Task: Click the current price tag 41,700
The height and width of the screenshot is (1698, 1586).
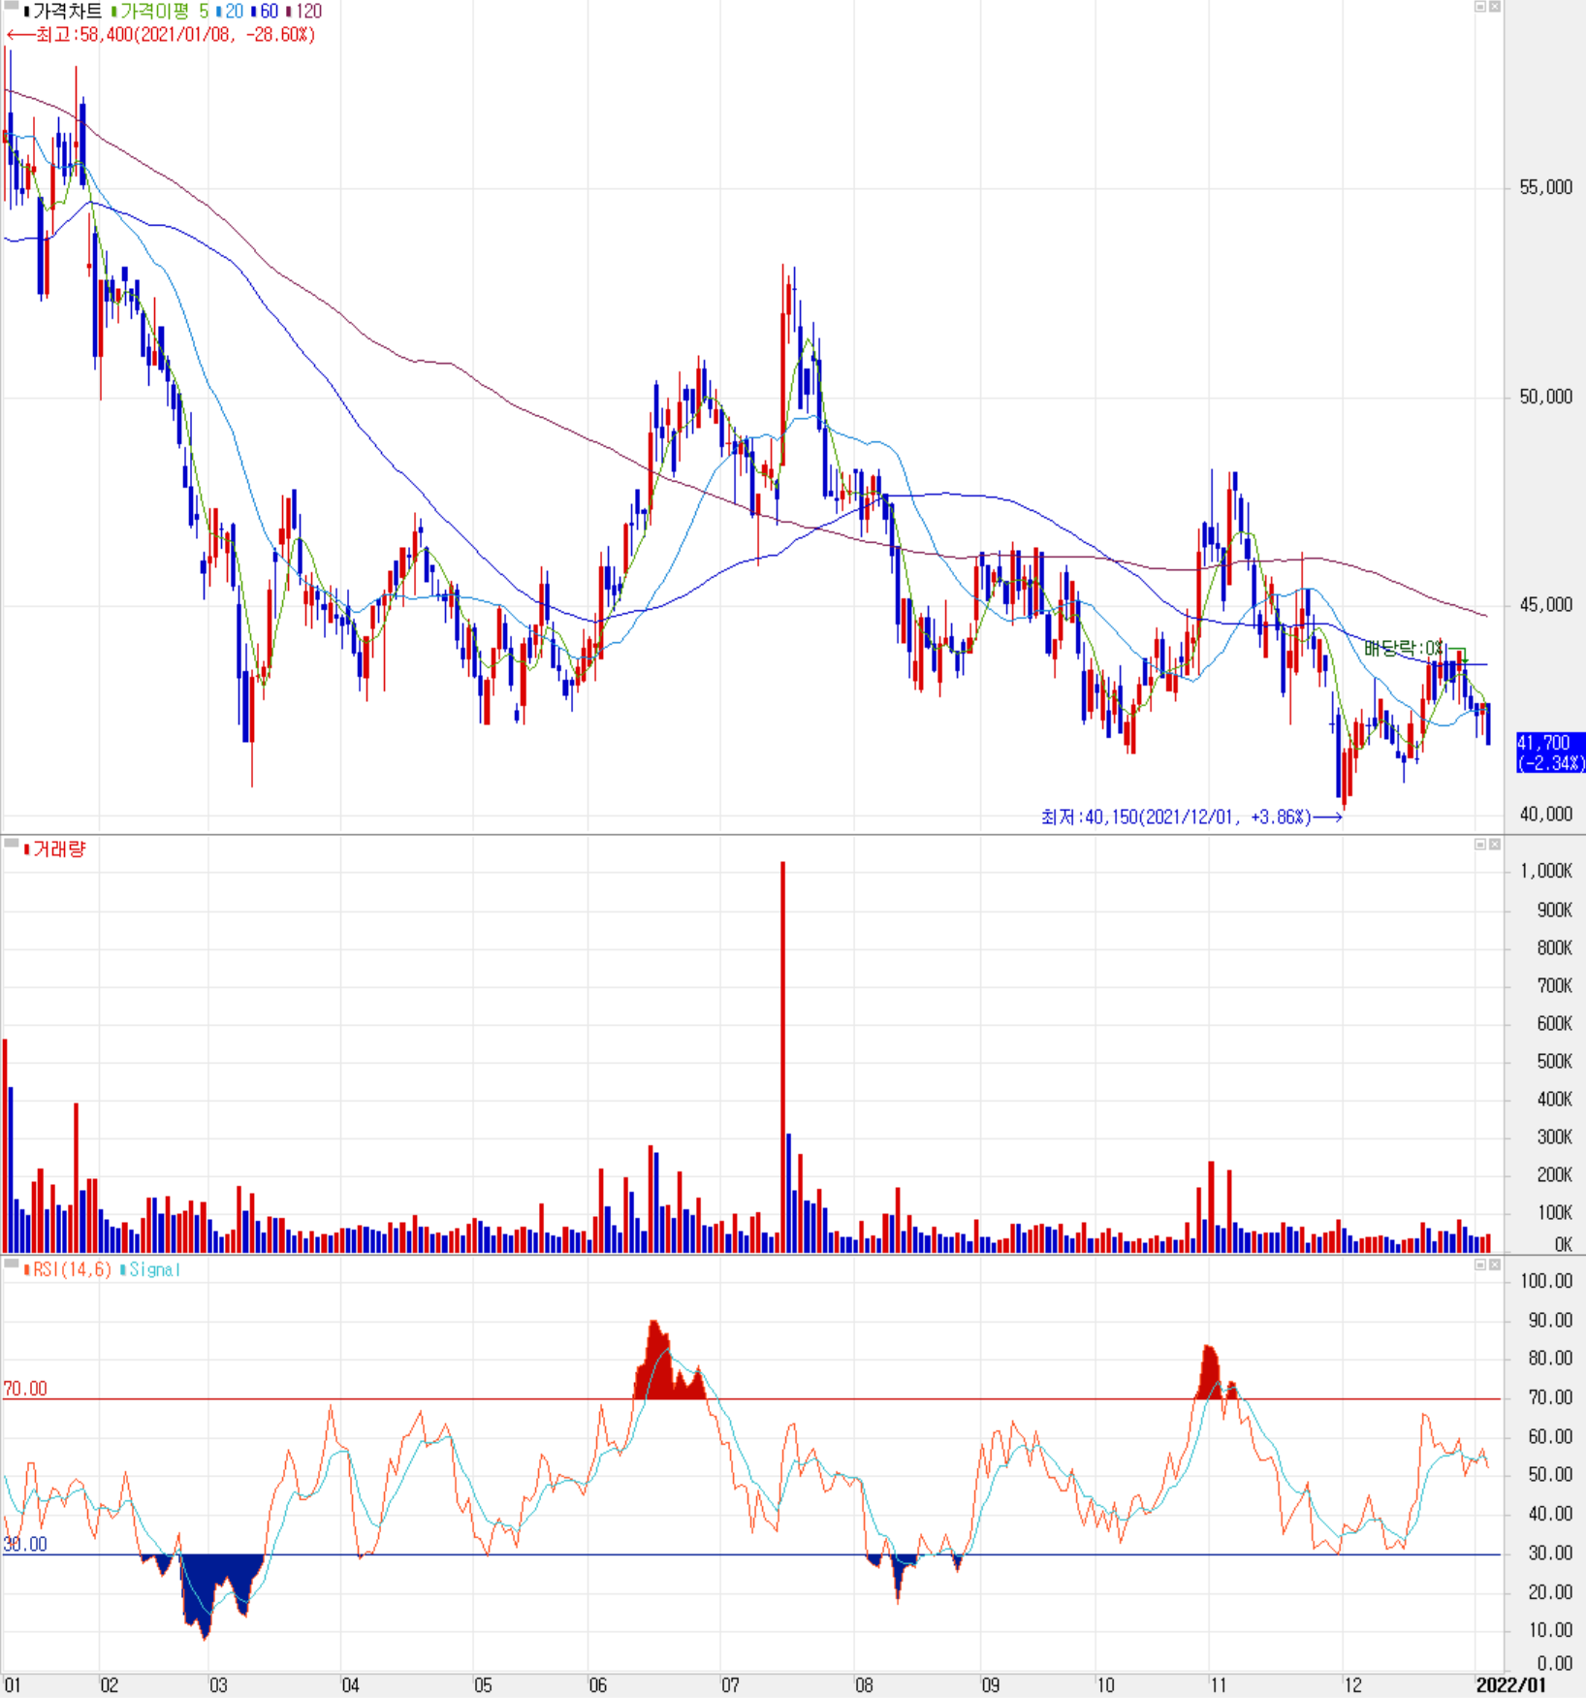Action: [x=1550, y=753]
